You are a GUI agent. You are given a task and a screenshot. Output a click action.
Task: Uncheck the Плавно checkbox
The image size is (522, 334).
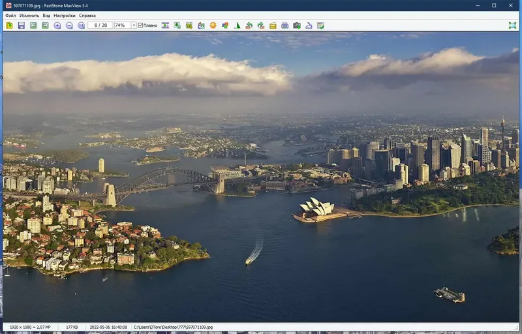click(x=140, y=25)
